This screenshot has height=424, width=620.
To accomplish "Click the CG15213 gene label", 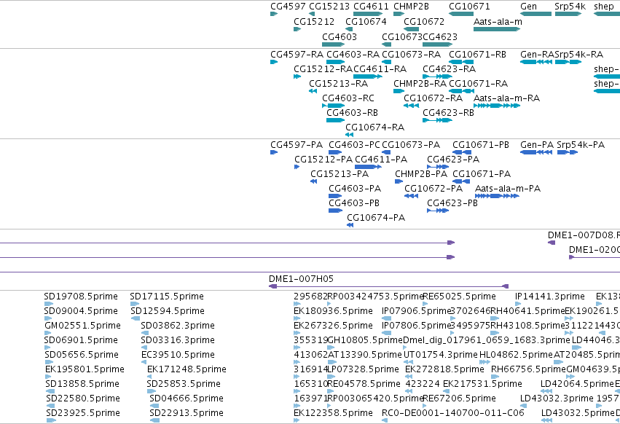I will coord(329,7).
